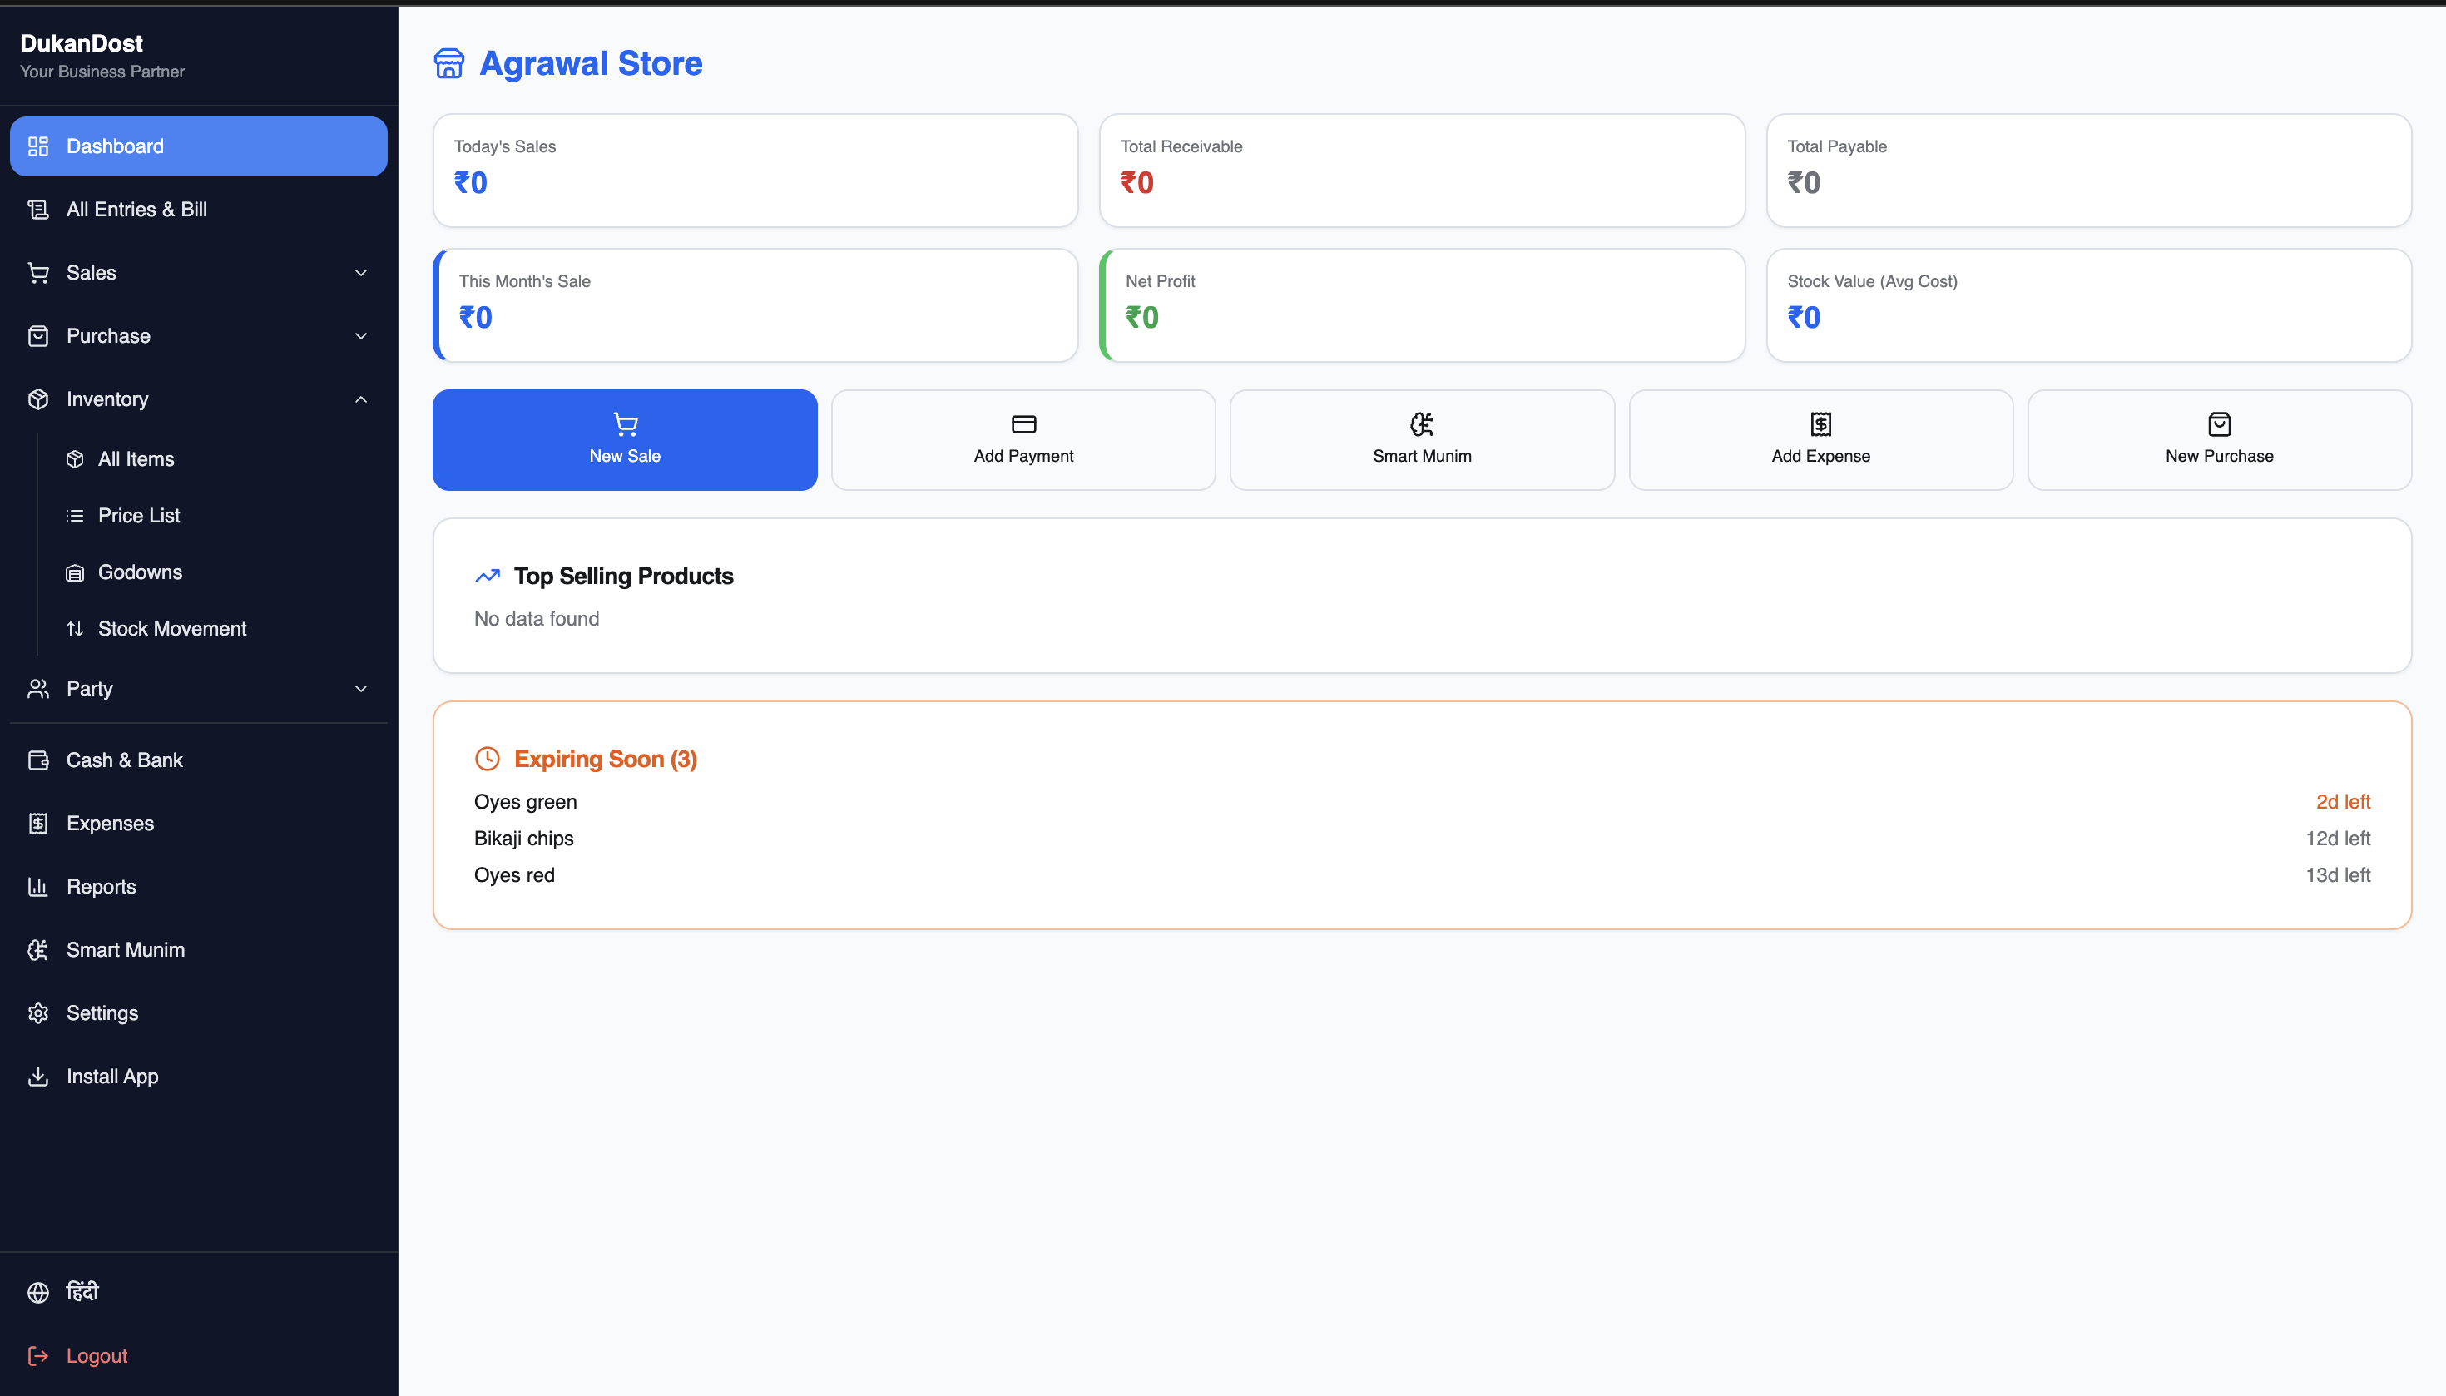Click the store icon beside Agrawal Store

(448, 63)
